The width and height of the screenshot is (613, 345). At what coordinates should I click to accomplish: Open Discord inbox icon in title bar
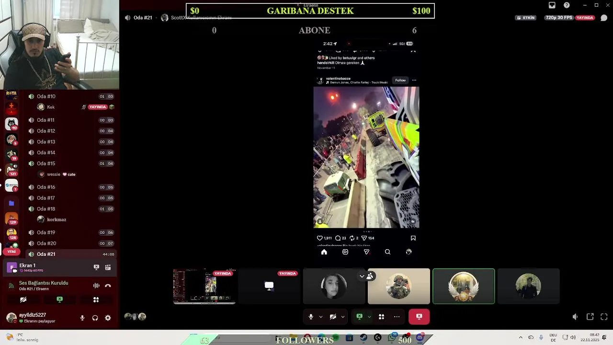552,5
